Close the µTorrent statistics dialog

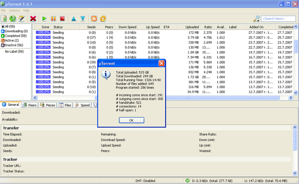[161, 63]
